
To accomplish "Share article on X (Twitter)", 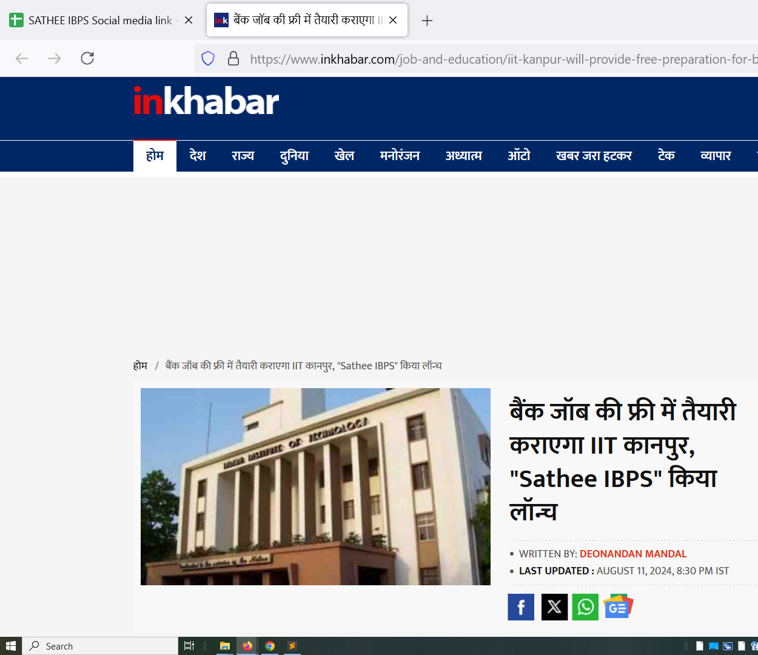I will tap(554, 607).
